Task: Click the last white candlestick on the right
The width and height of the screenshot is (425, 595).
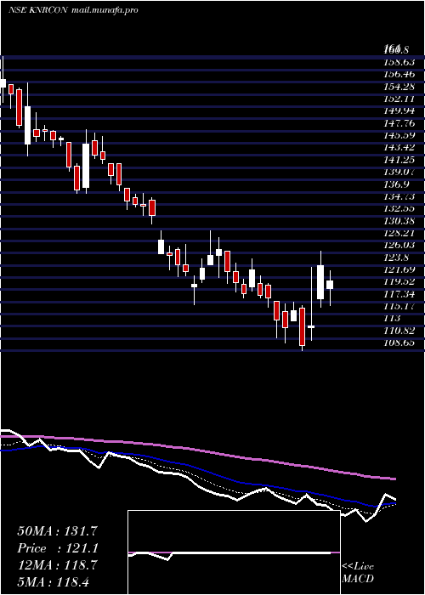Action: click(x=330, y=285)
